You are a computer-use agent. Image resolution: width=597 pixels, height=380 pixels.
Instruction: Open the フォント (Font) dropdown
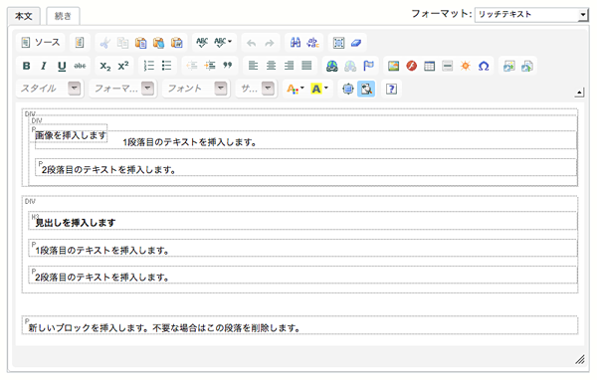(x=196, y=89)
